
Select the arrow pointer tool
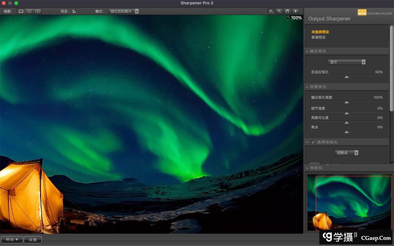(x=271, y=11)
